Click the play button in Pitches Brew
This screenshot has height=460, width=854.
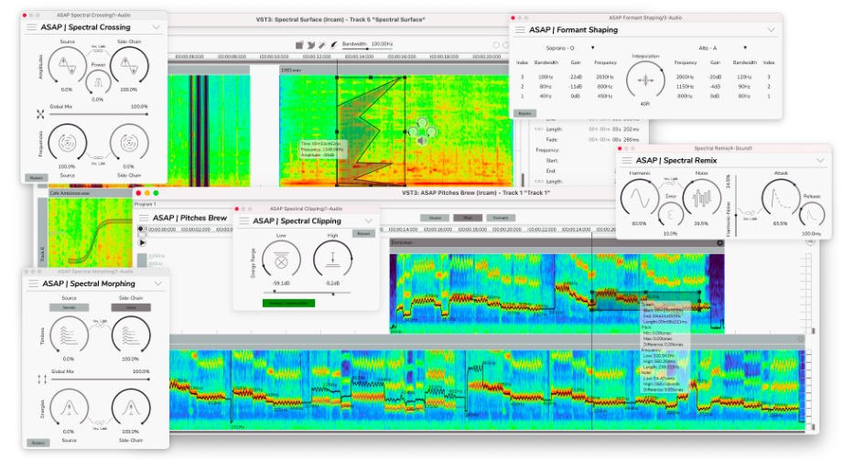(142, 242)
